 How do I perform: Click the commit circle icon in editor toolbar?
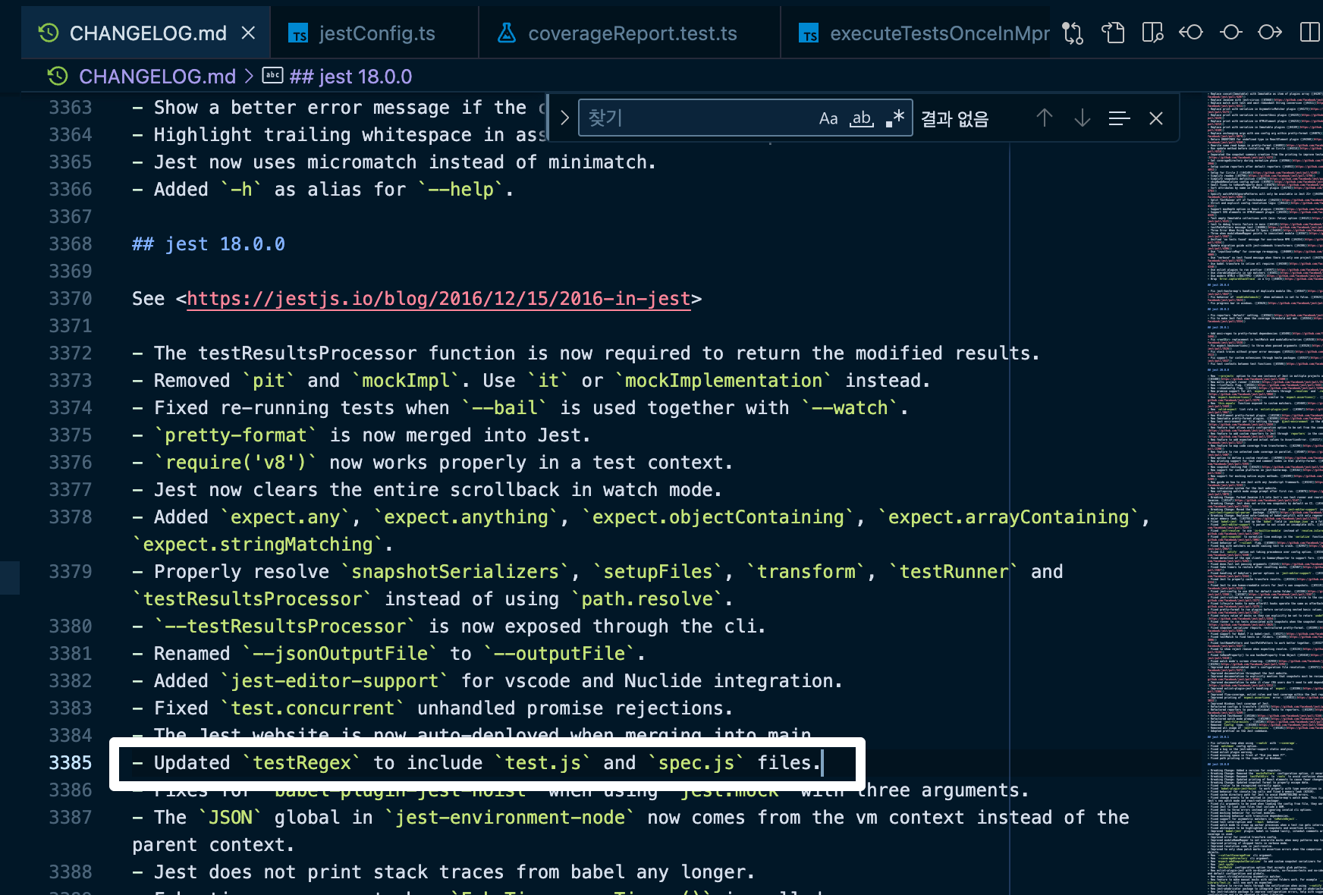(x=1230, y=33)
